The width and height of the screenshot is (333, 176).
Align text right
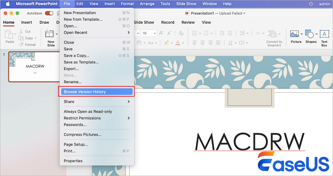click(x=210, y=43)
